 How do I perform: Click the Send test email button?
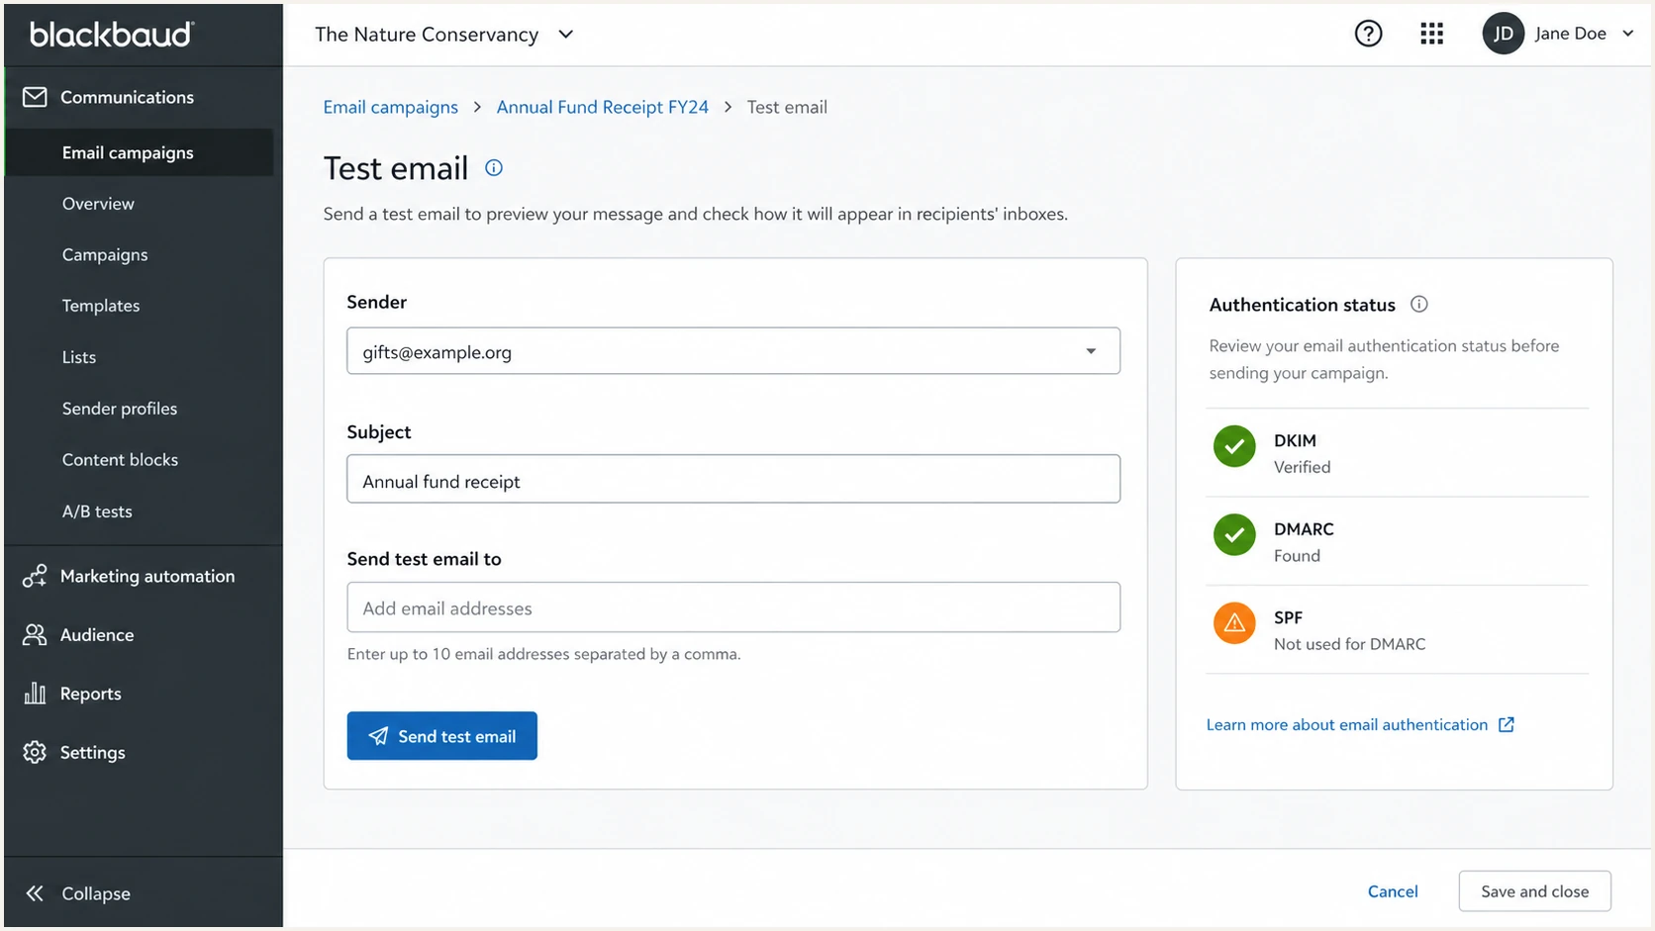441,736
